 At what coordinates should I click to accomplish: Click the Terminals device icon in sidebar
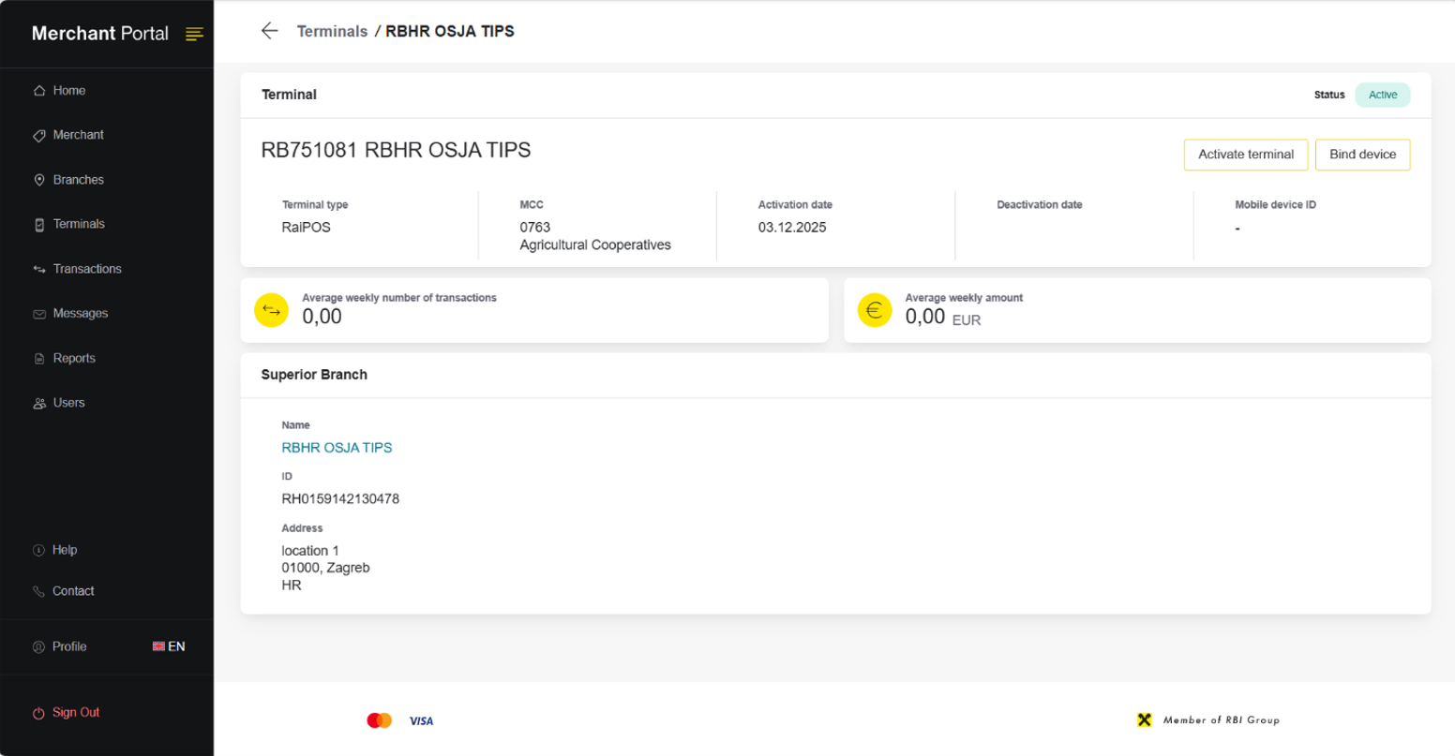[x=39, y=225]
